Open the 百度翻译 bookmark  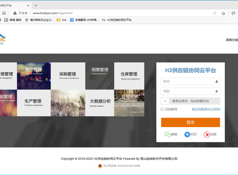click(x=84, y=20)
